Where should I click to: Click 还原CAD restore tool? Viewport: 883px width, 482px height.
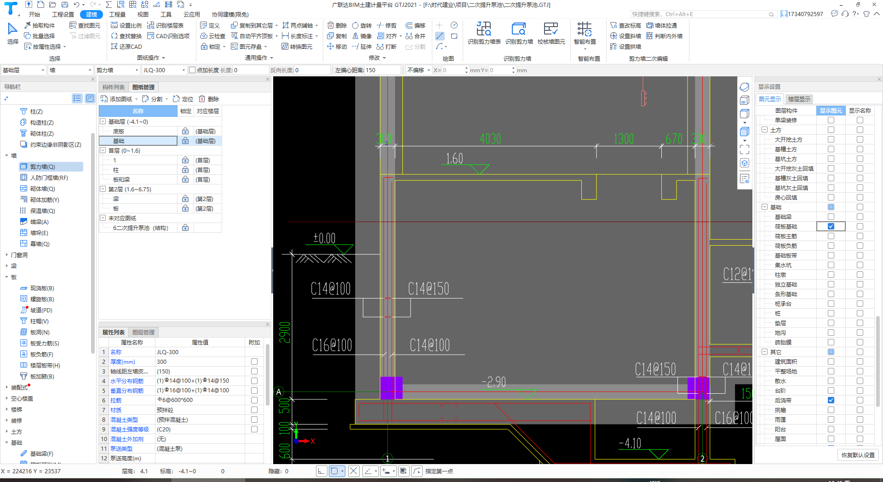tap(126, 46)
